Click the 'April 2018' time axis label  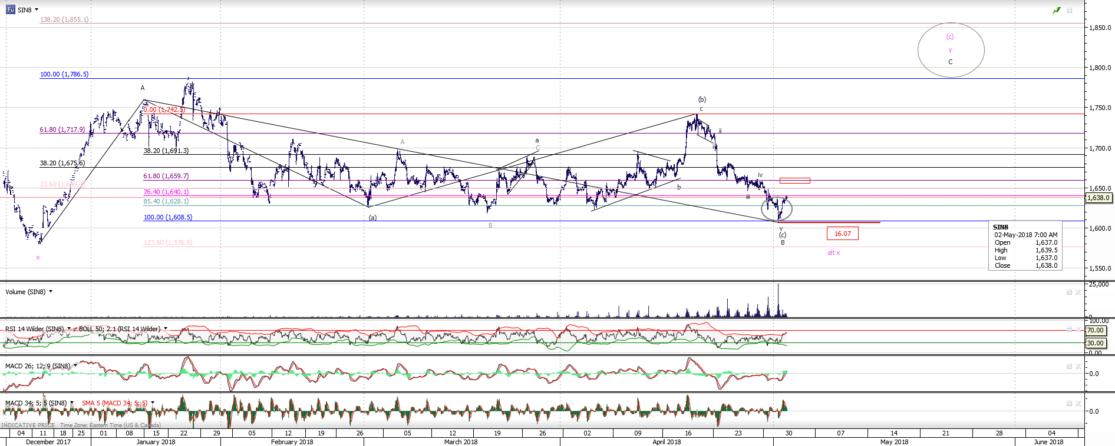[667, 442]
